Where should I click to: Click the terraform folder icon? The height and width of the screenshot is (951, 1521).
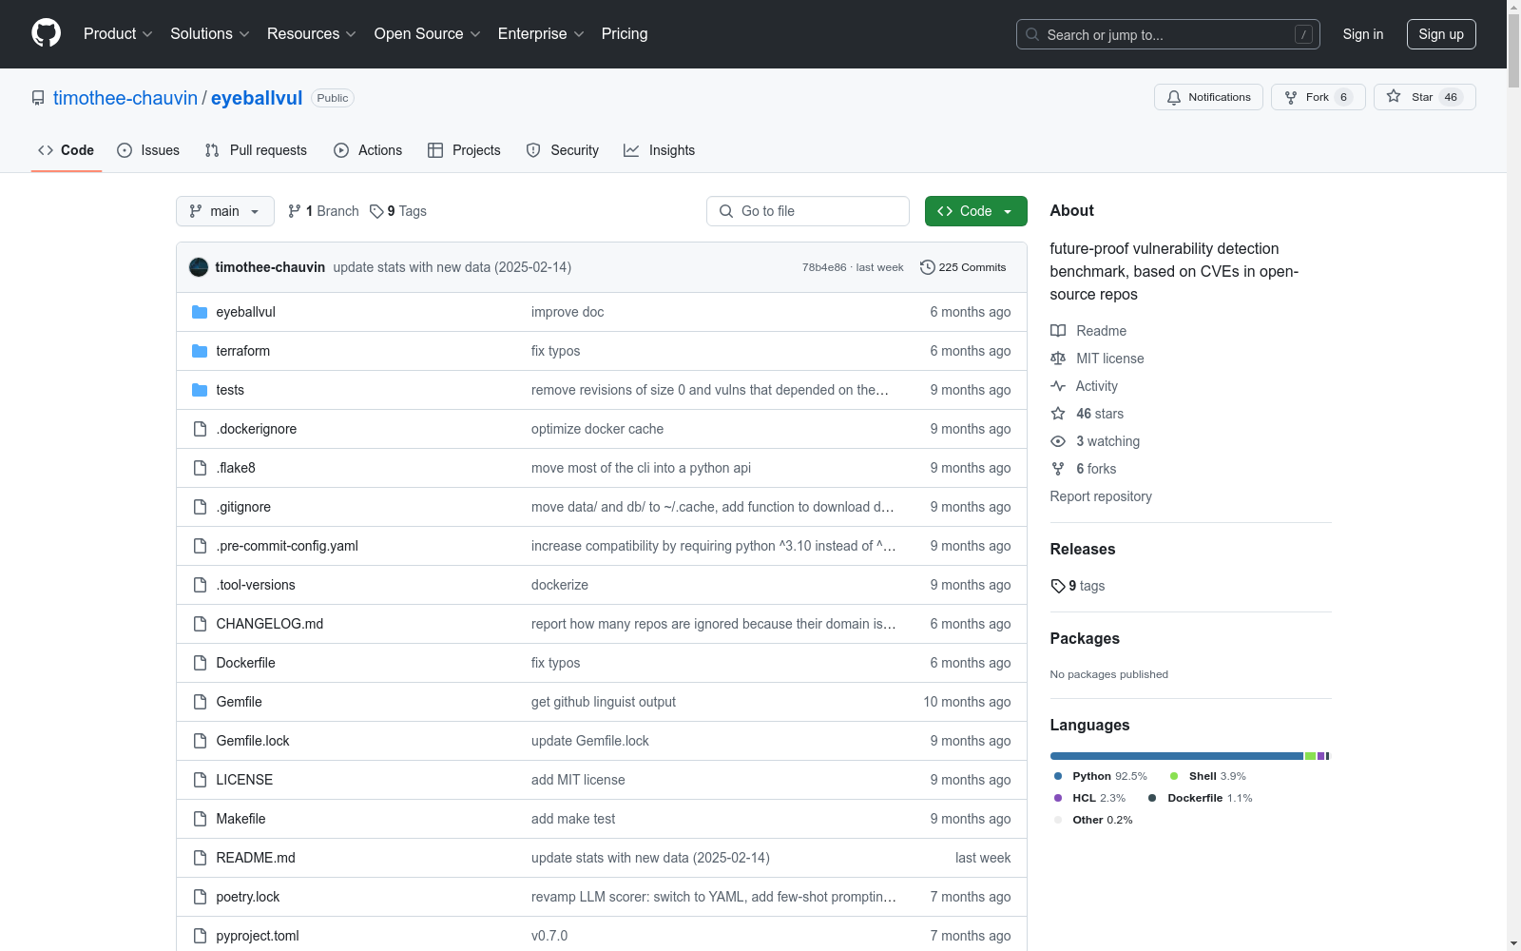(x=200, y=351)
